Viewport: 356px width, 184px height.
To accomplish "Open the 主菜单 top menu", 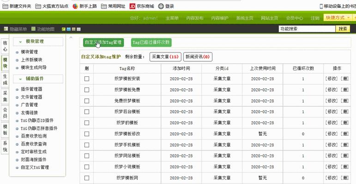I will pos(172,18).
